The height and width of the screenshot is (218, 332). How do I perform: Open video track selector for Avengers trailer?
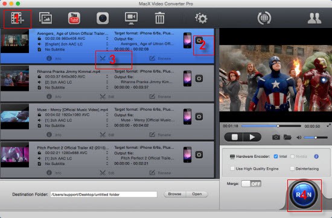[107, 39]
